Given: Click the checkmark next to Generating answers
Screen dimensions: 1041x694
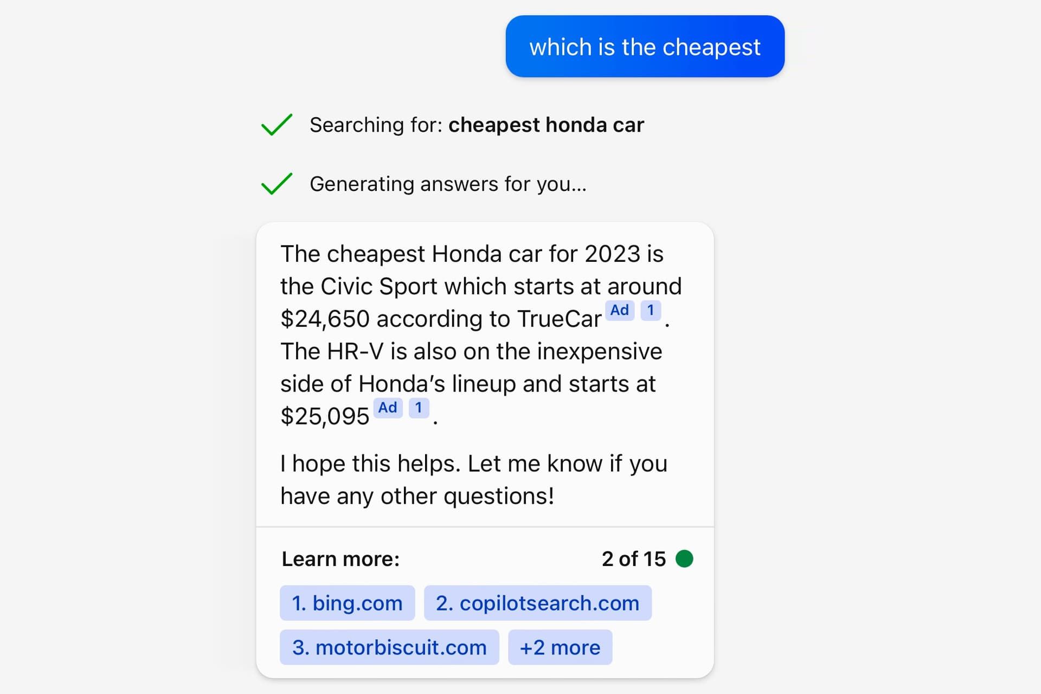Looking at the screenshot, I should tap(277, 184).
